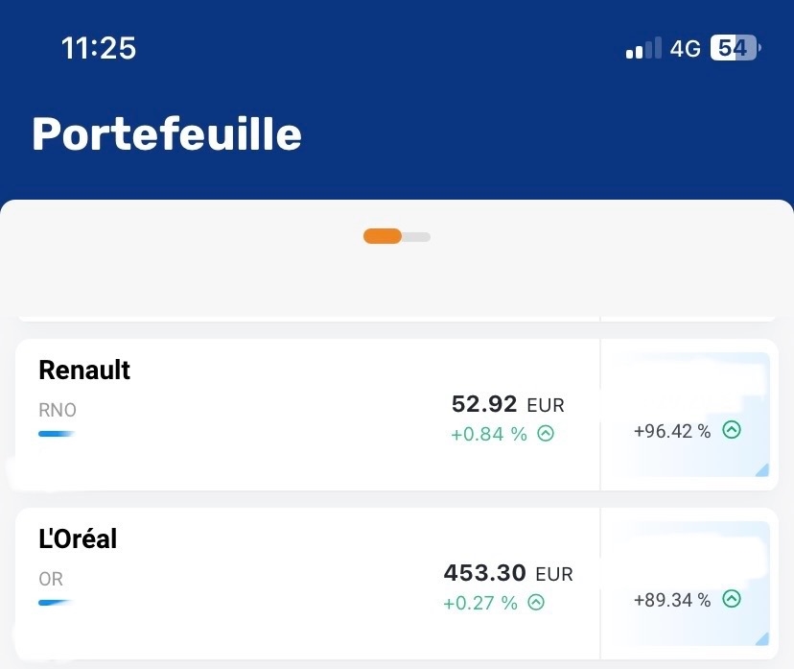Open the Renault stock name
794x669 pixels.
[84, 370]
